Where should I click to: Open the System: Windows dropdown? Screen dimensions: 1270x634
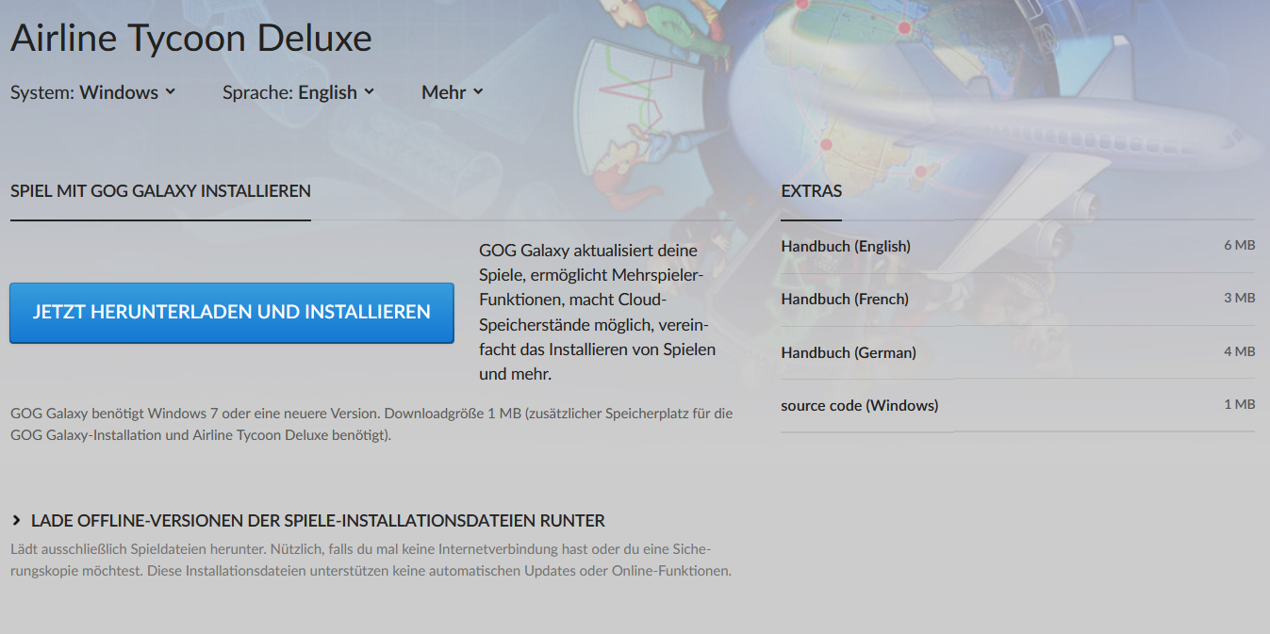(93, 92)
